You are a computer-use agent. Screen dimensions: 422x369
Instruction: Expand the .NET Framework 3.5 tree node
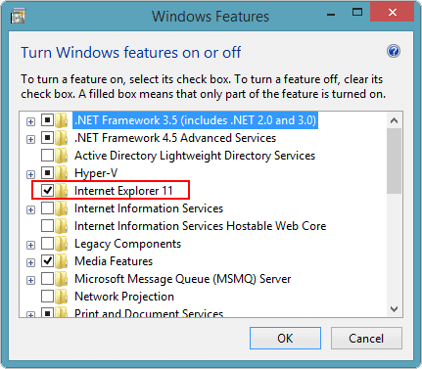30,121
